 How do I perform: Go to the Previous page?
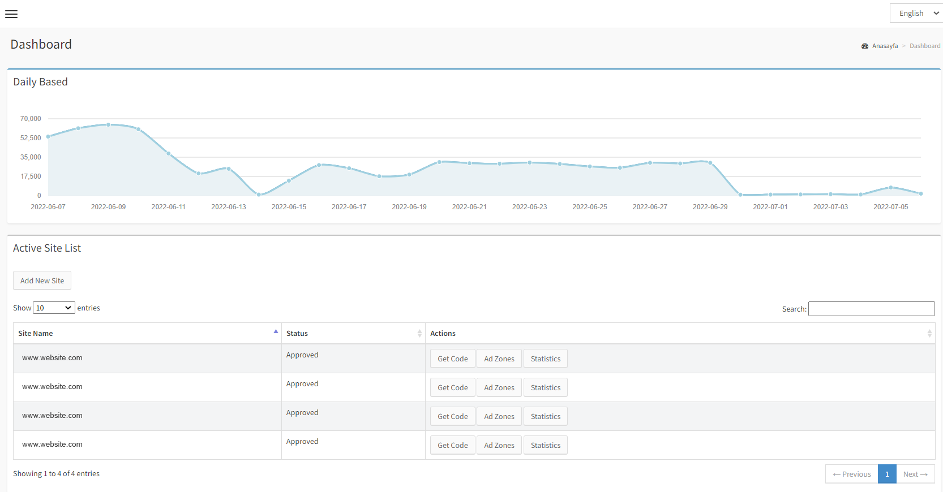[851, 474]
